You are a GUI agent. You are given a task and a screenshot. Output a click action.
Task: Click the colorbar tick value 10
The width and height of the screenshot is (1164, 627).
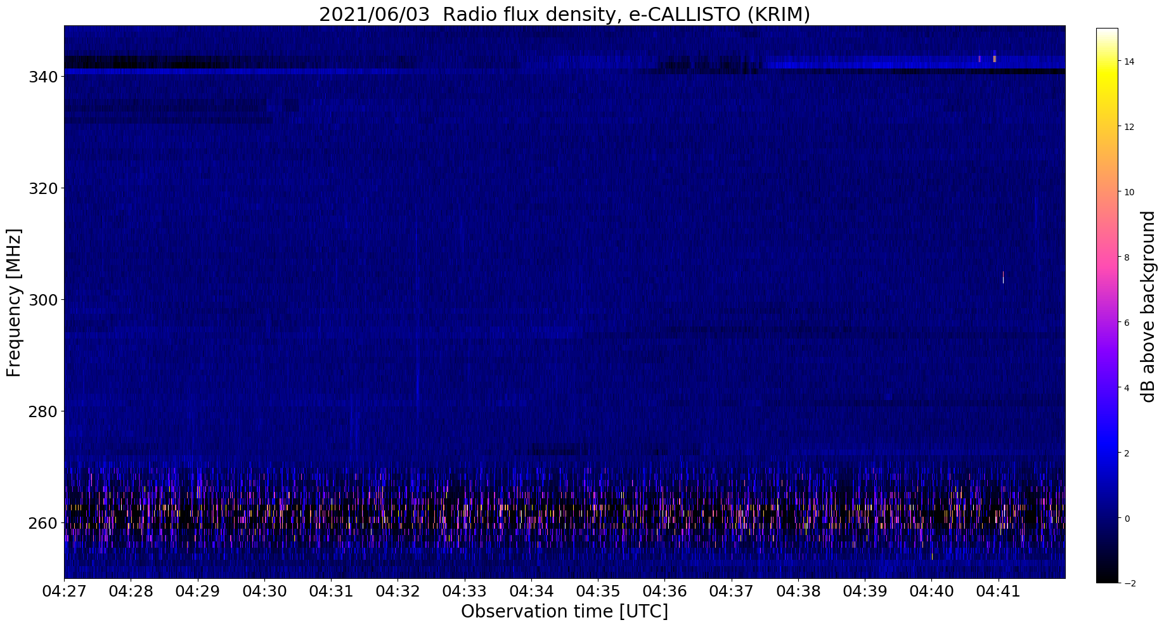[x=1128, y=192]
